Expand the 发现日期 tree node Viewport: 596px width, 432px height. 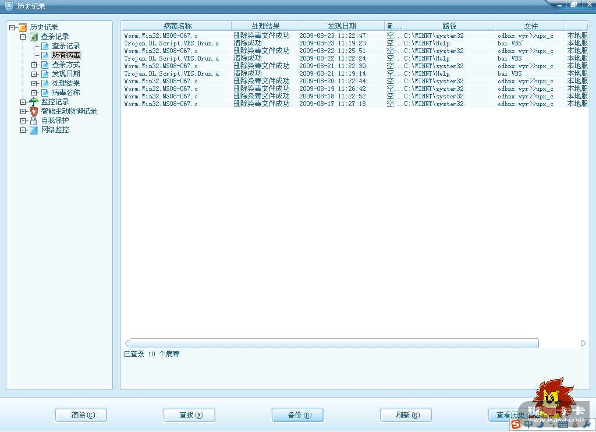click(34, 74)
